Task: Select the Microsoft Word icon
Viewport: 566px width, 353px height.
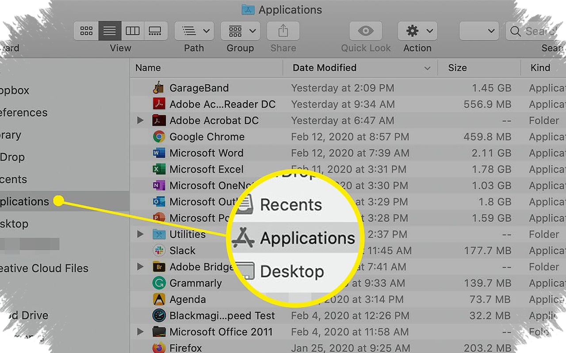Action: point(159,153)
